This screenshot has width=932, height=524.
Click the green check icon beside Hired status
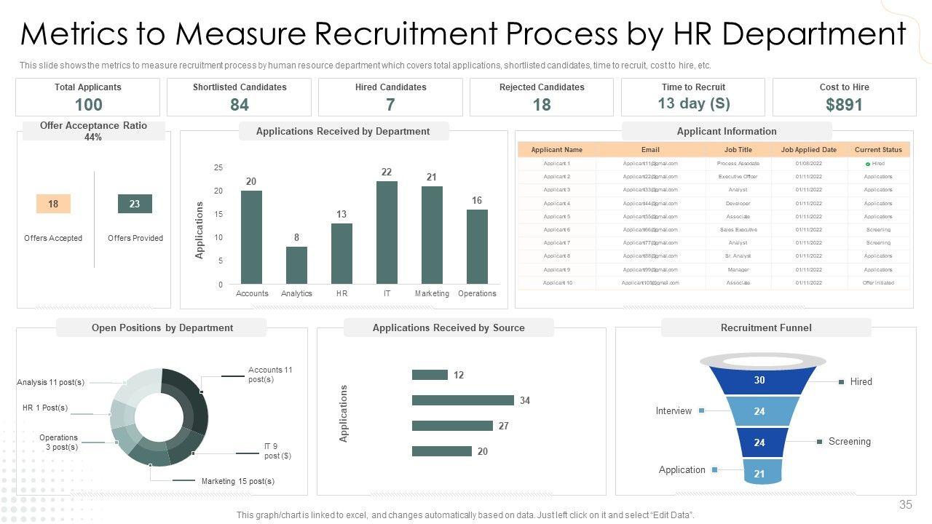(868, 164)
